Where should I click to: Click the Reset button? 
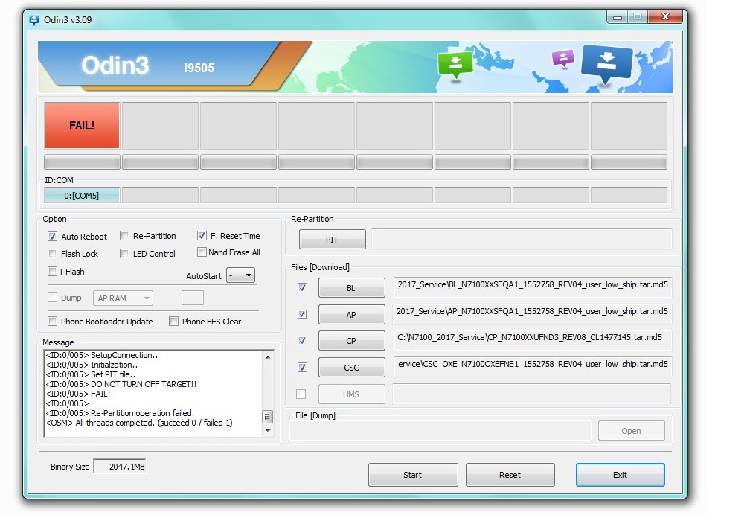(510, 475)
